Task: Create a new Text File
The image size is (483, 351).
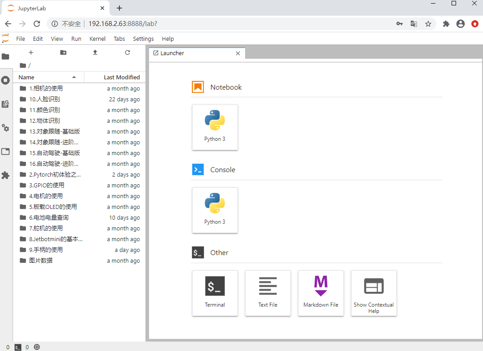Action: (x=268, y=293)
